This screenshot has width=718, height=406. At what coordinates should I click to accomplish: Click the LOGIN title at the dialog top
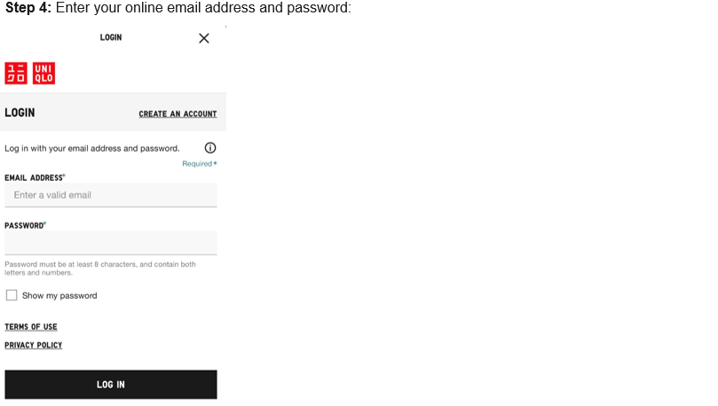click(111, 38)
